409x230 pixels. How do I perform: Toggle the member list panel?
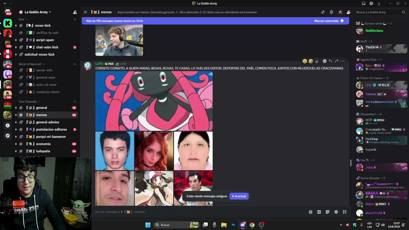[x=349, y=12]
